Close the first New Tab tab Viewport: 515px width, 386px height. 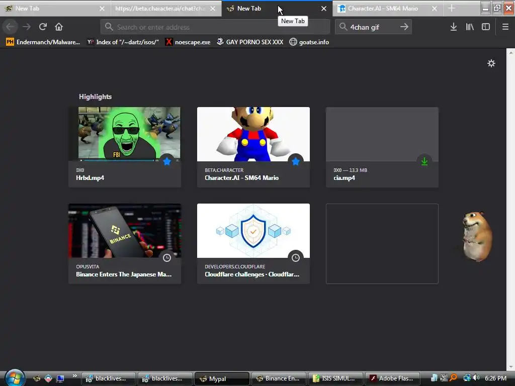[102, 9]
